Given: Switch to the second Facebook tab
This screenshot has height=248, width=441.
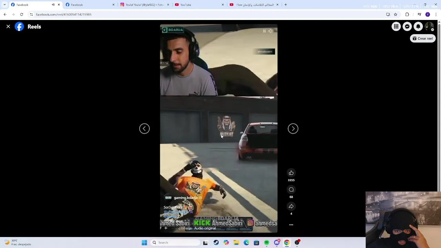Looking at the screenshot, I should pyautogui.click(x=90, y=5).
